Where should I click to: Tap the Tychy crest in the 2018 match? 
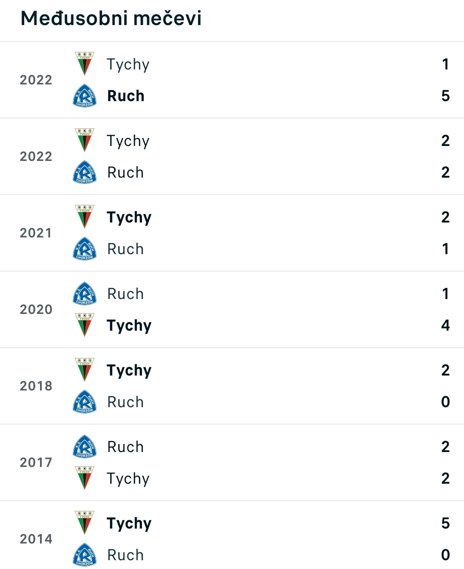[x=84, y=370]
